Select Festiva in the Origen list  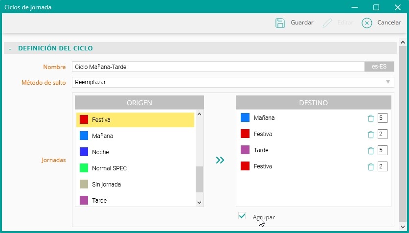[x=135, y=120]
